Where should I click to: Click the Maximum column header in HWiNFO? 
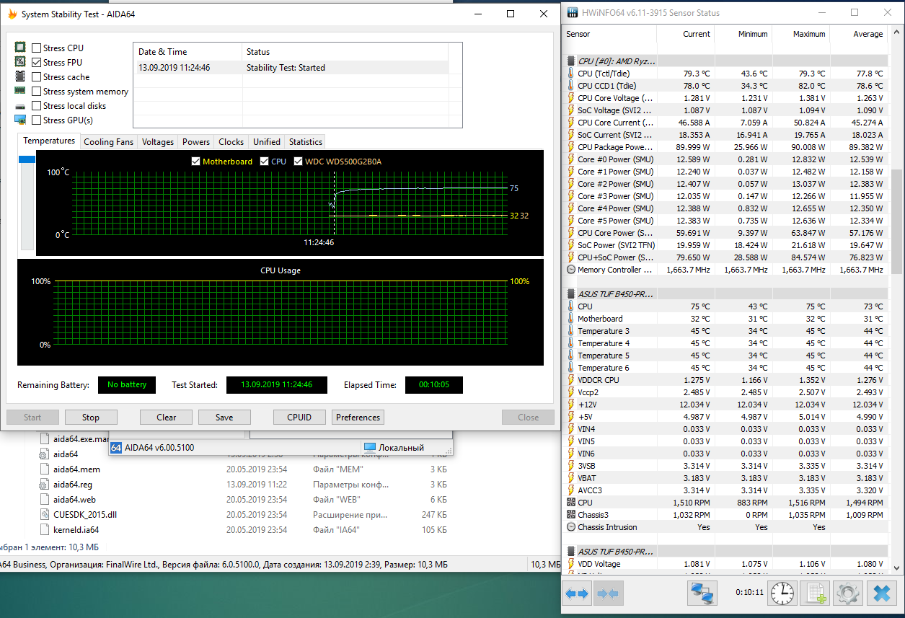[800, 34]
